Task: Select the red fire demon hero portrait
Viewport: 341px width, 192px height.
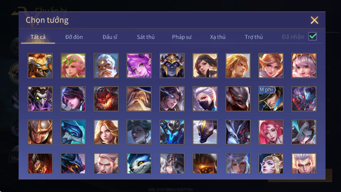Action: pos(106,99)
